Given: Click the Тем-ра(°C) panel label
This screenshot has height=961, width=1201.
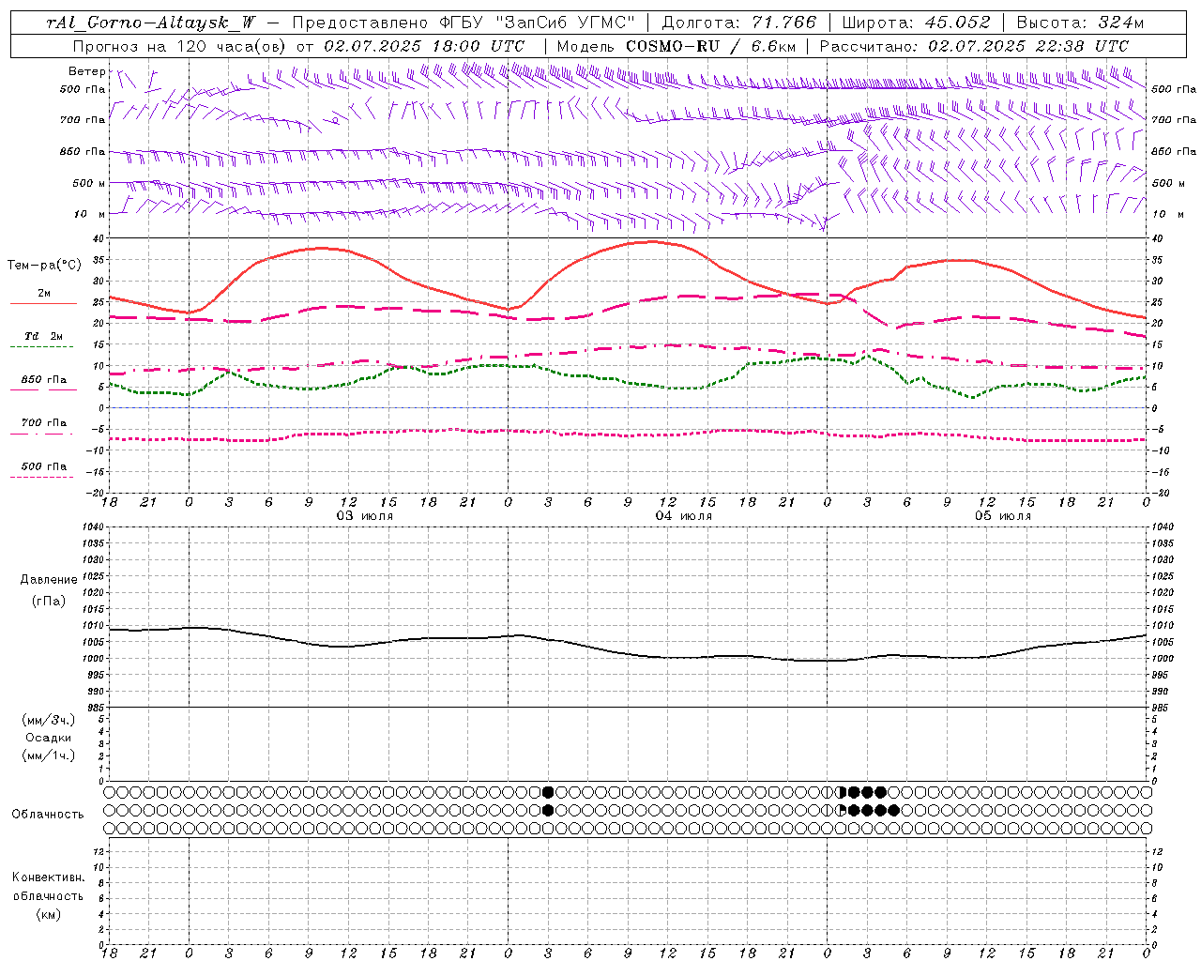Looking at the screenshot, I should click(44, 266).
